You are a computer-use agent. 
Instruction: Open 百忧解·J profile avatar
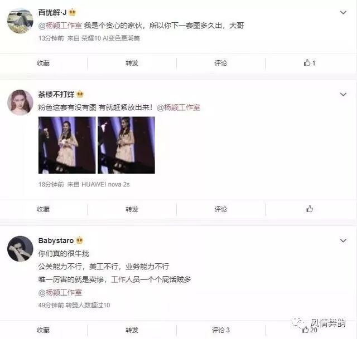coord(20,21)
